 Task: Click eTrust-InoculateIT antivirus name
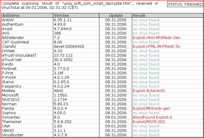[19, 55]
